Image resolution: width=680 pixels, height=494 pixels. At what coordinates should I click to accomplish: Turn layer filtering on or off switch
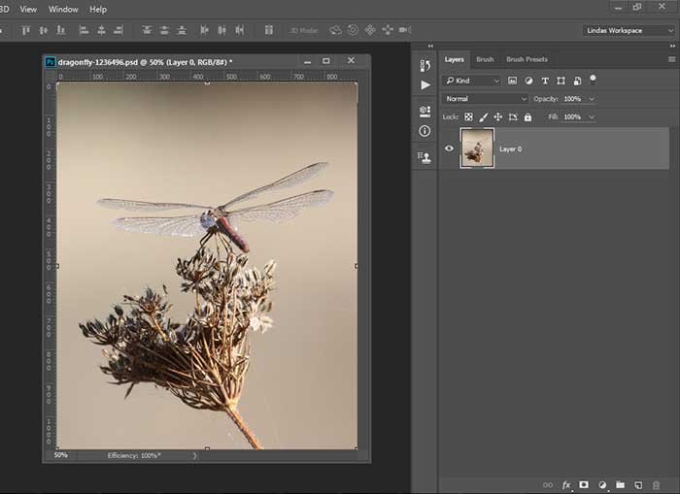click(x=593, y=79)
